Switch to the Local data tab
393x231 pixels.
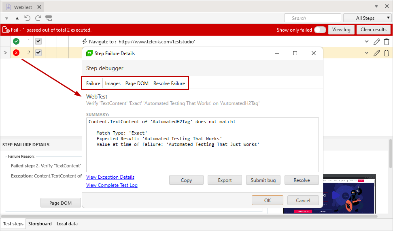coord(67,224)
